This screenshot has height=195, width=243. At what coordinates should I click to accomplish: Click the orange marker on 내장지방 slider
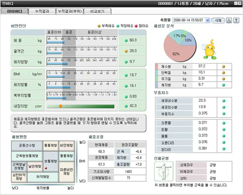(x=61, y=106)
